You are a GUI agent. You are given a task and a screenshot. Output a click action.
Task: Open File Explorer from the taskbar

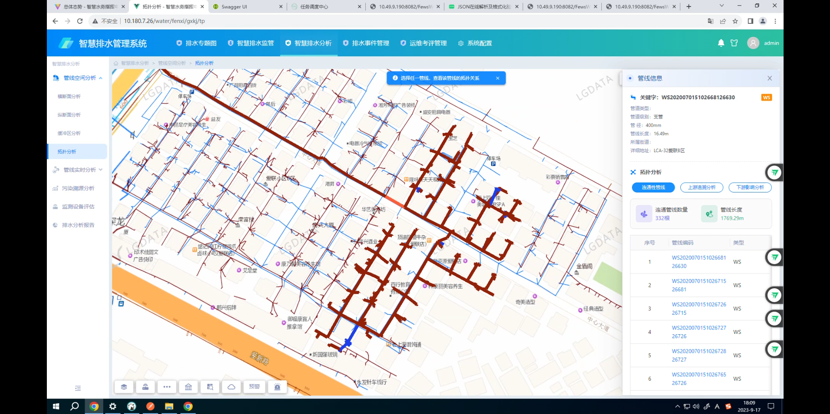tap(169, 406)
